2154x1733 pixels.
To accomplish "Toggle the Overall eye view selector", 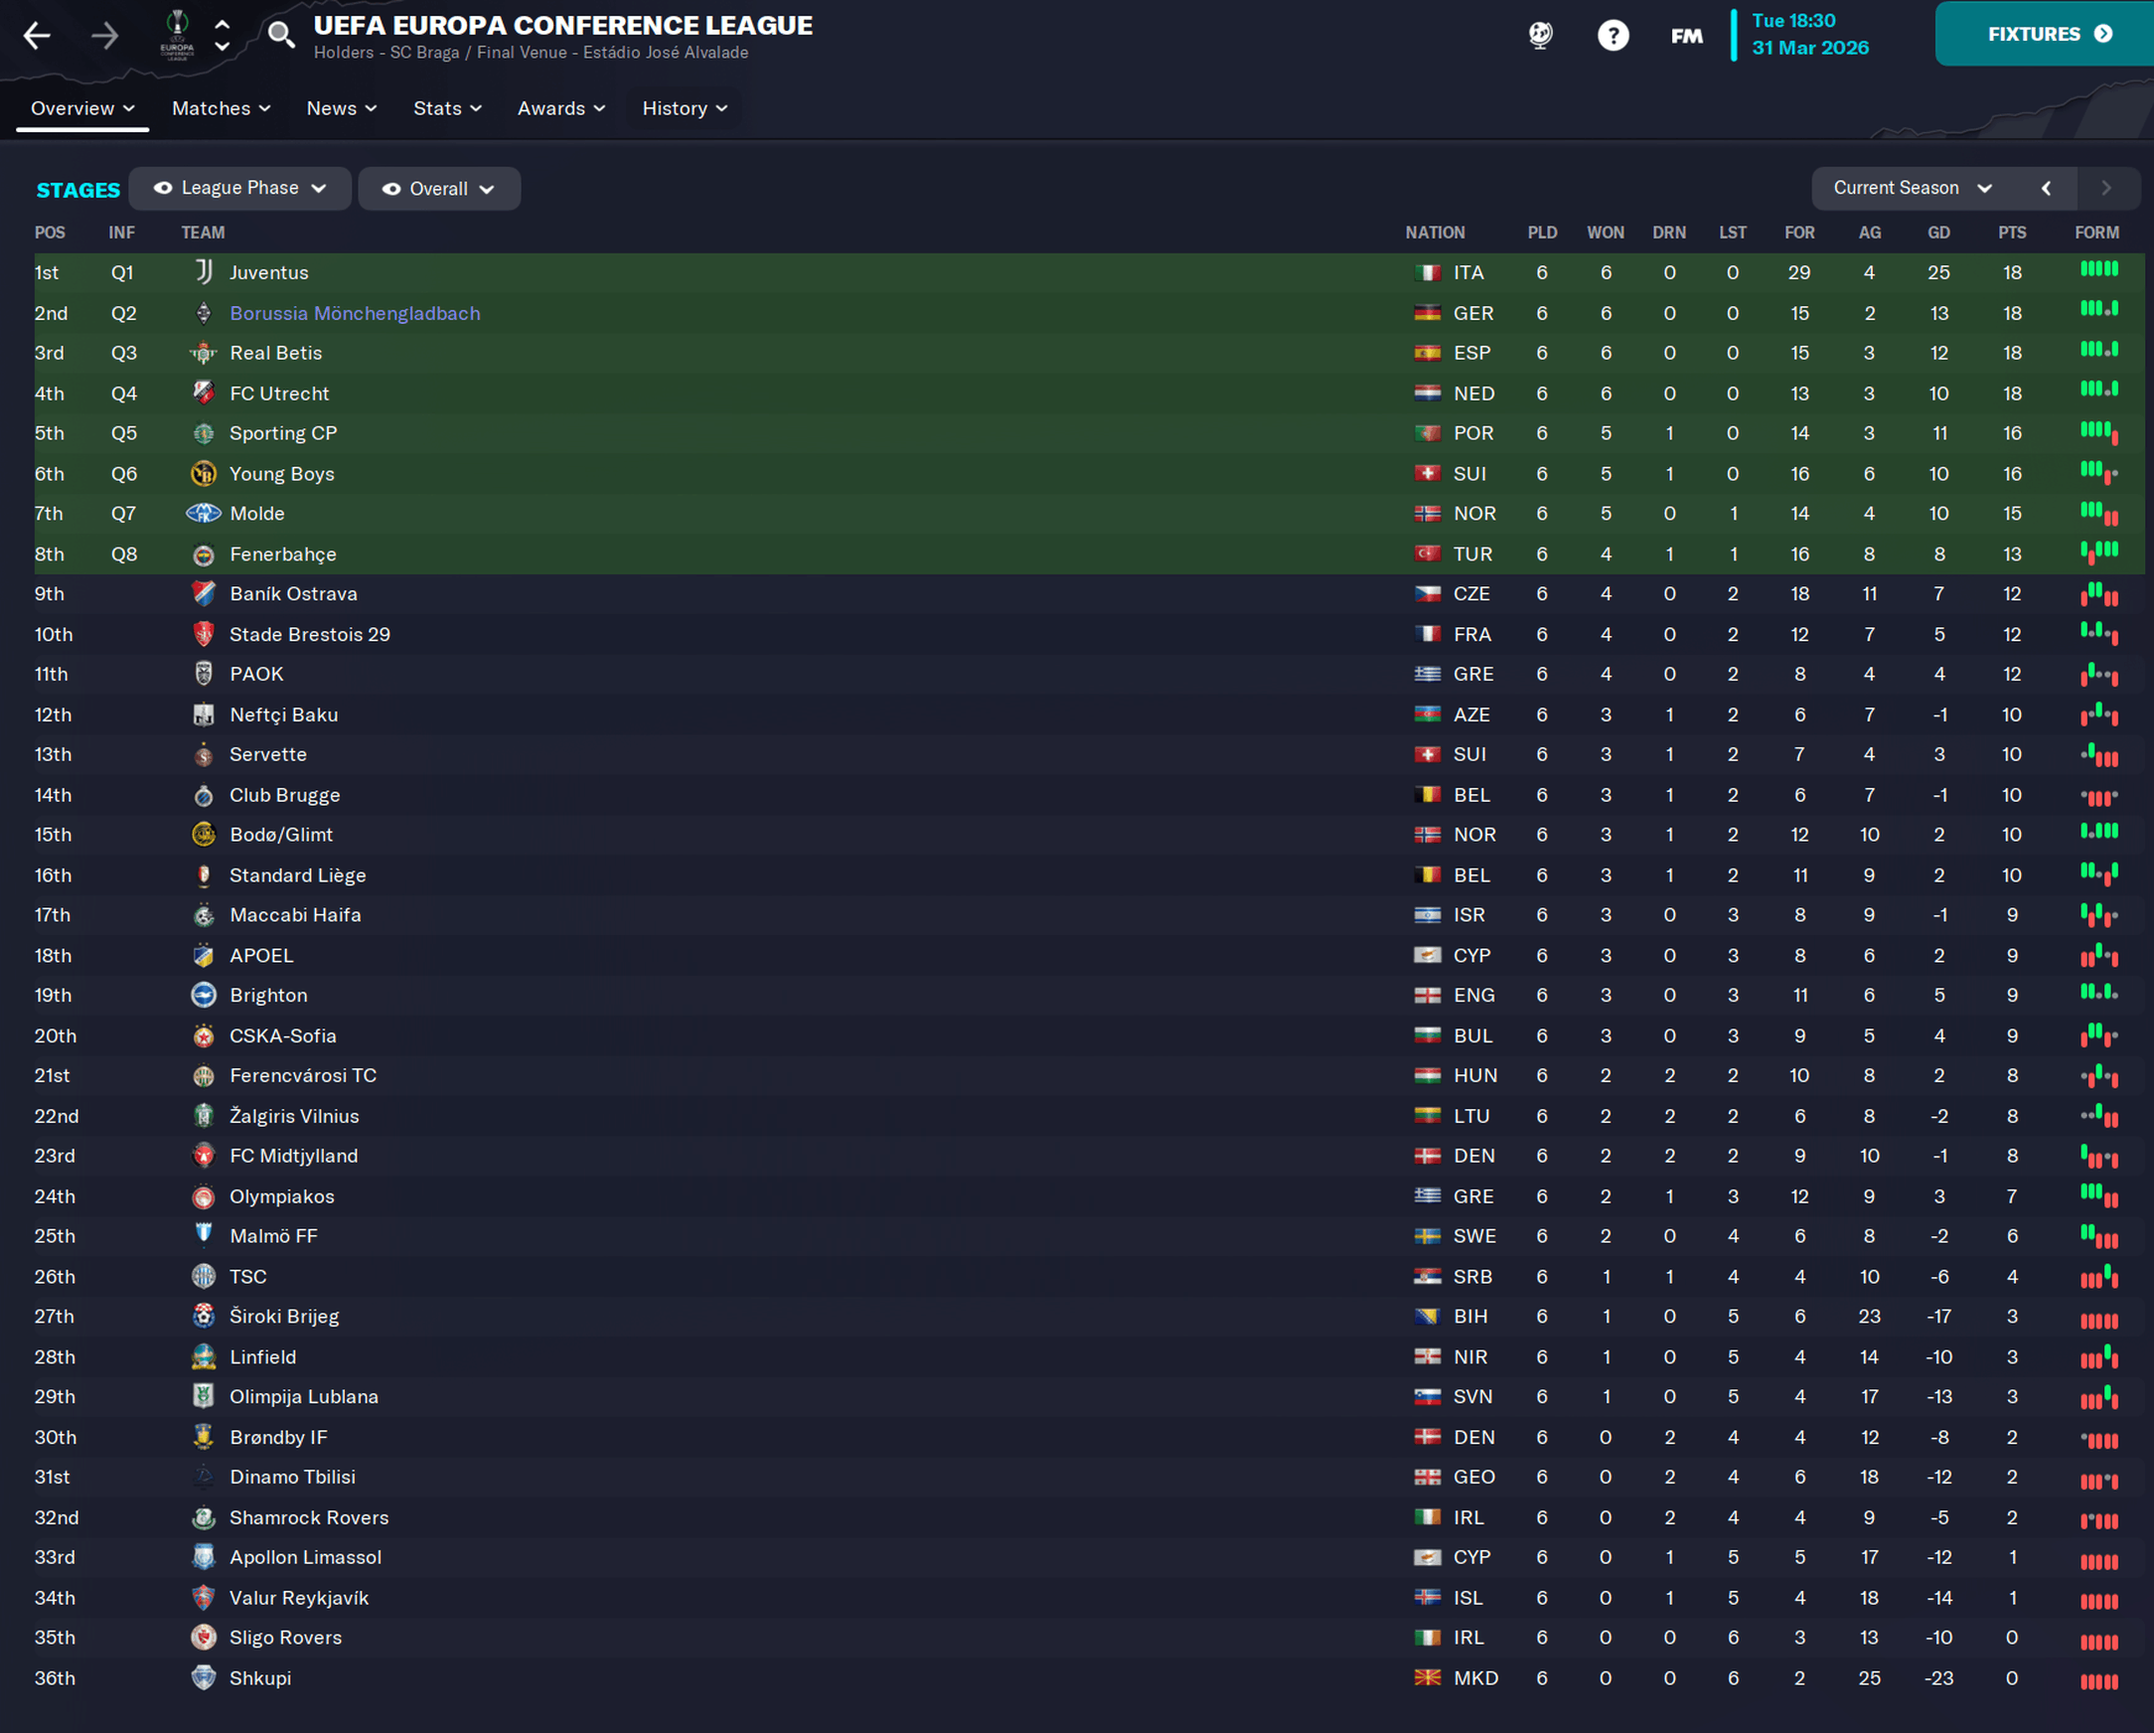I will click(438, 189).
